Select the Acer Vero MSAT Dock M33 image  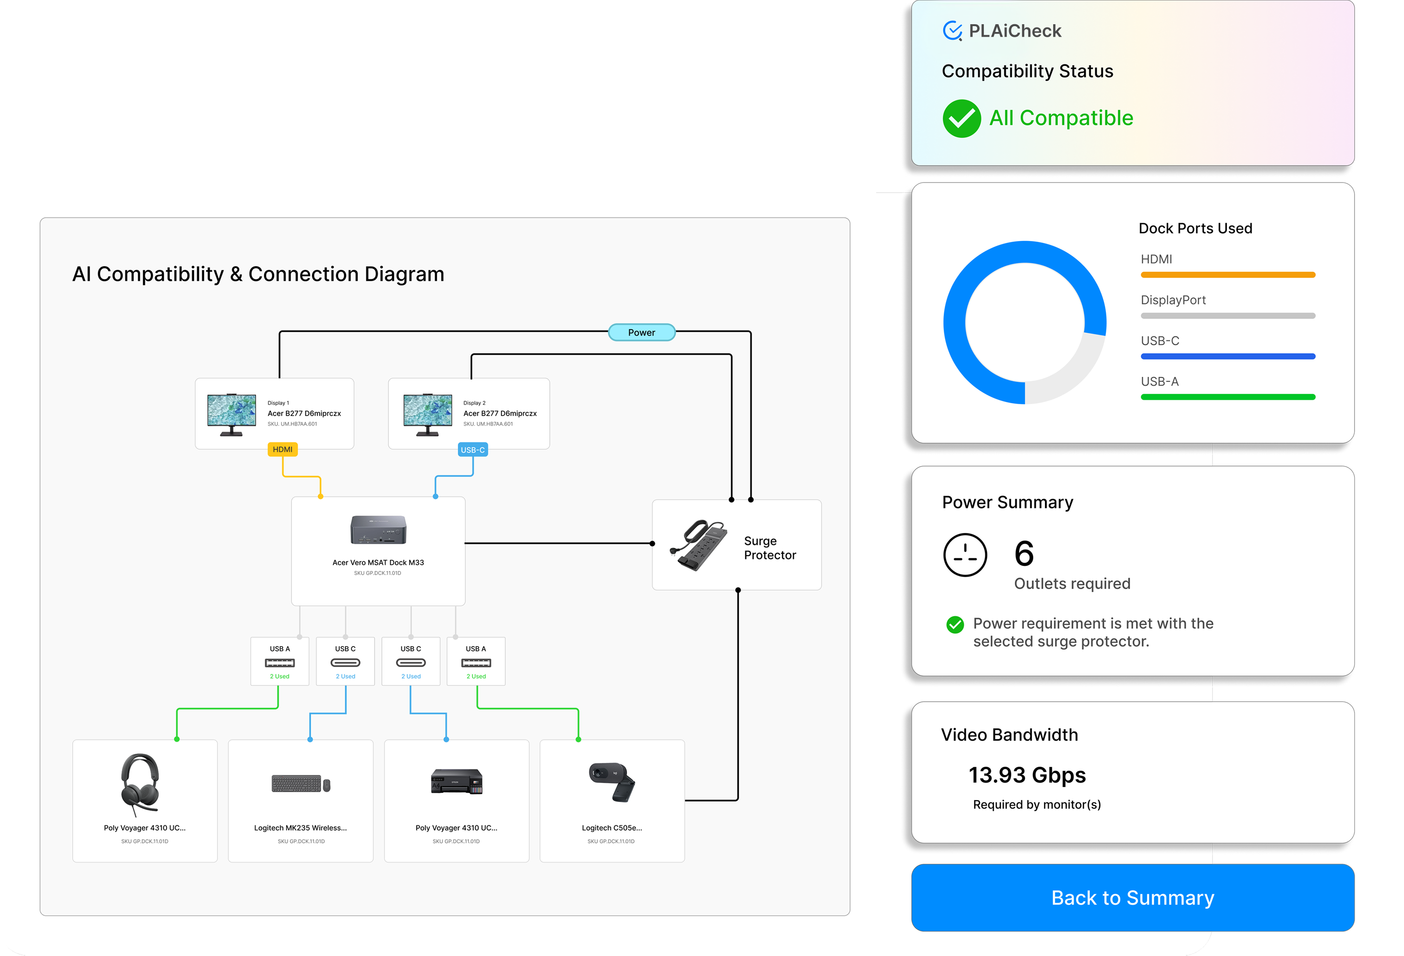pyautogui.click(x=378, y=530)
